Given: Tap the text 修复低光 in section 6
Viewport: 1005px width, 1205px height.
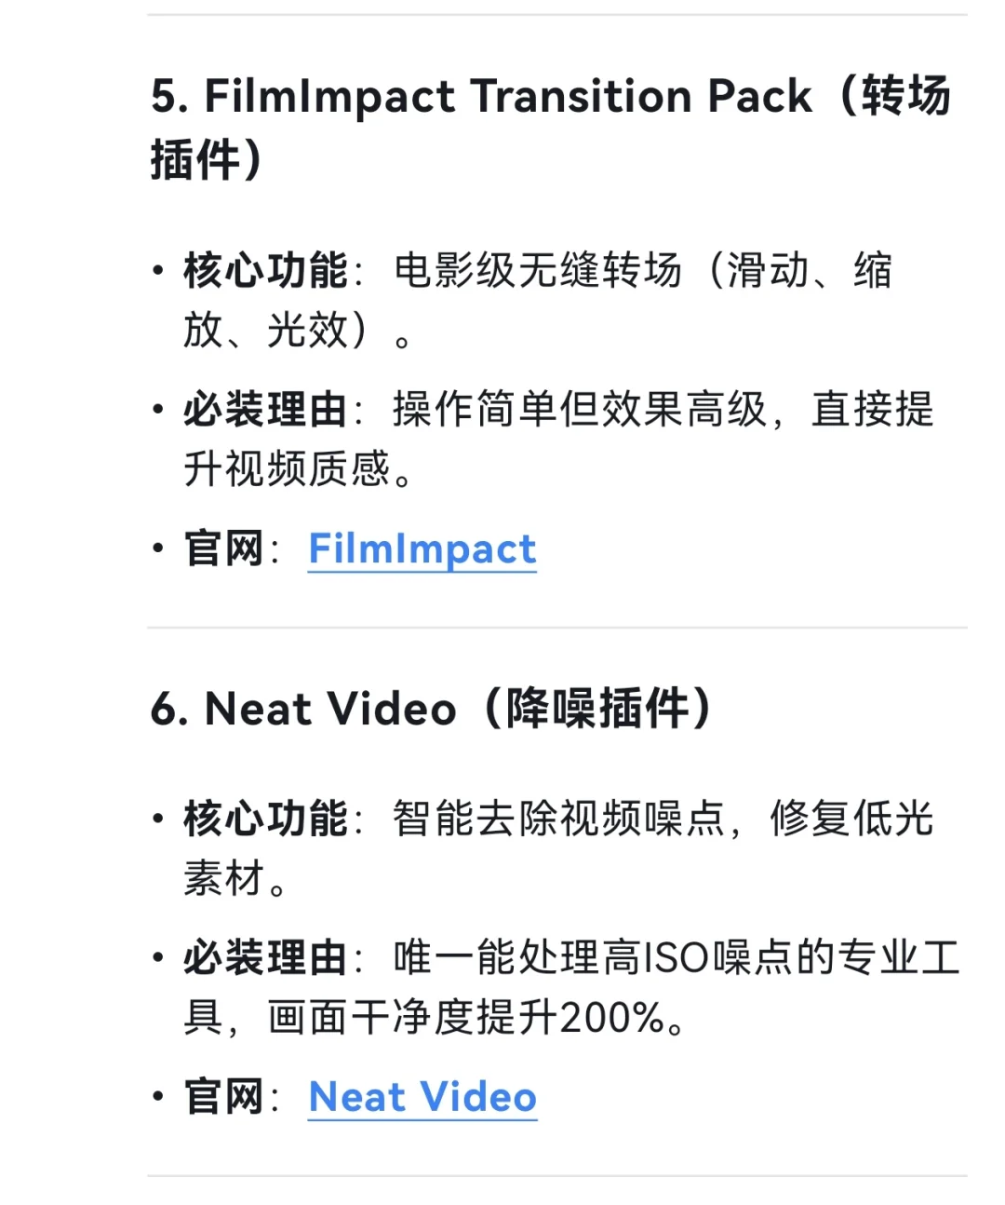Looking at the screenshot, I should 851,819.
